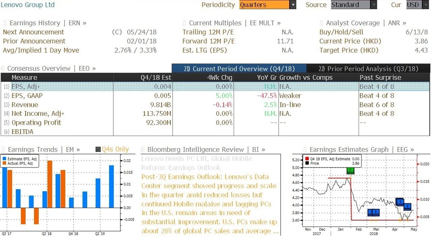Click the red Q4 18 EPS legend square
431x237 pixels.
tap(307, 159)
